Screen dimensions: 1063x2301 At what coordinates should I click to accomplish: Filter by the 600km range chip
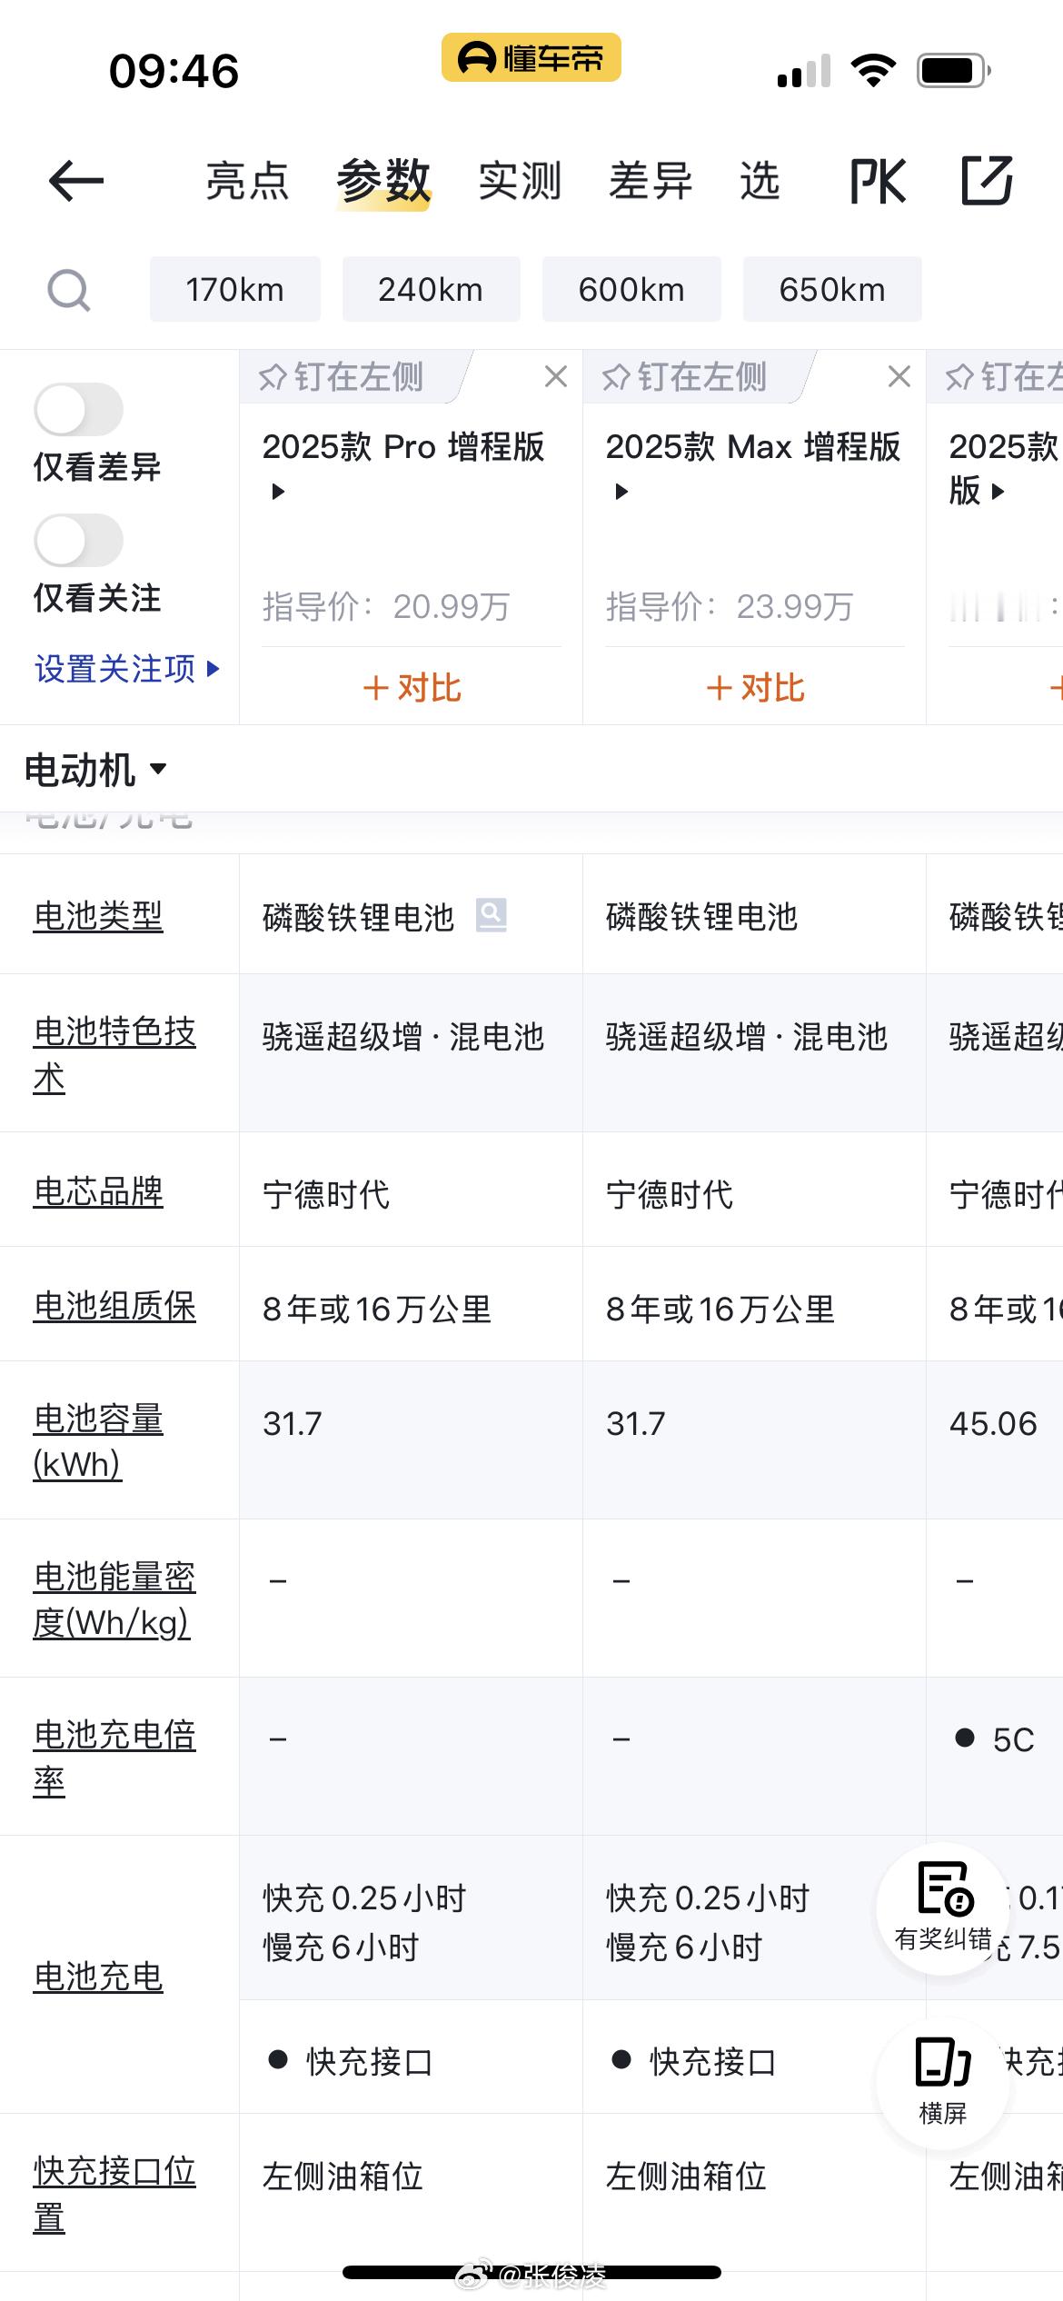pyautogui.click(x=631, y=290)
